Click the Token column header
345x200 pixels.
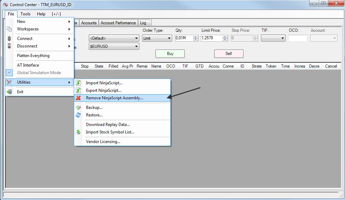(271, 66)
